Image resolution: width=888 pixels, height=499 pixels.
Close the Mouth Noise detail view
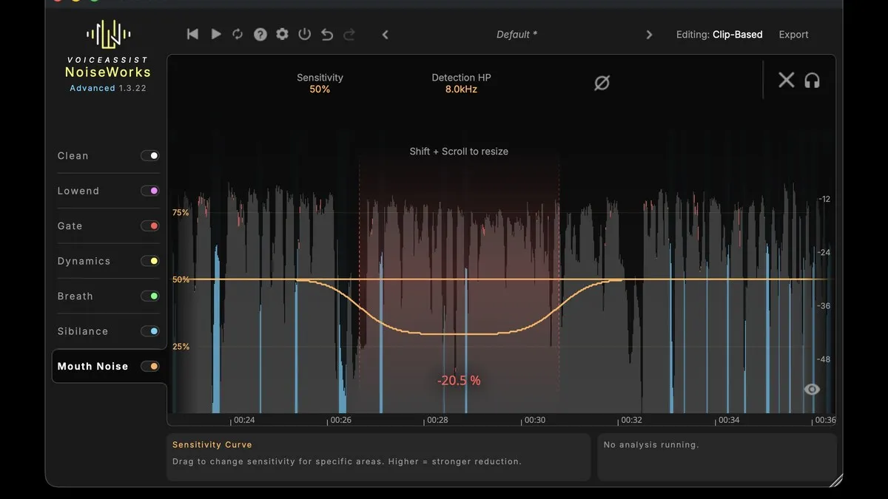pos(786,80)
